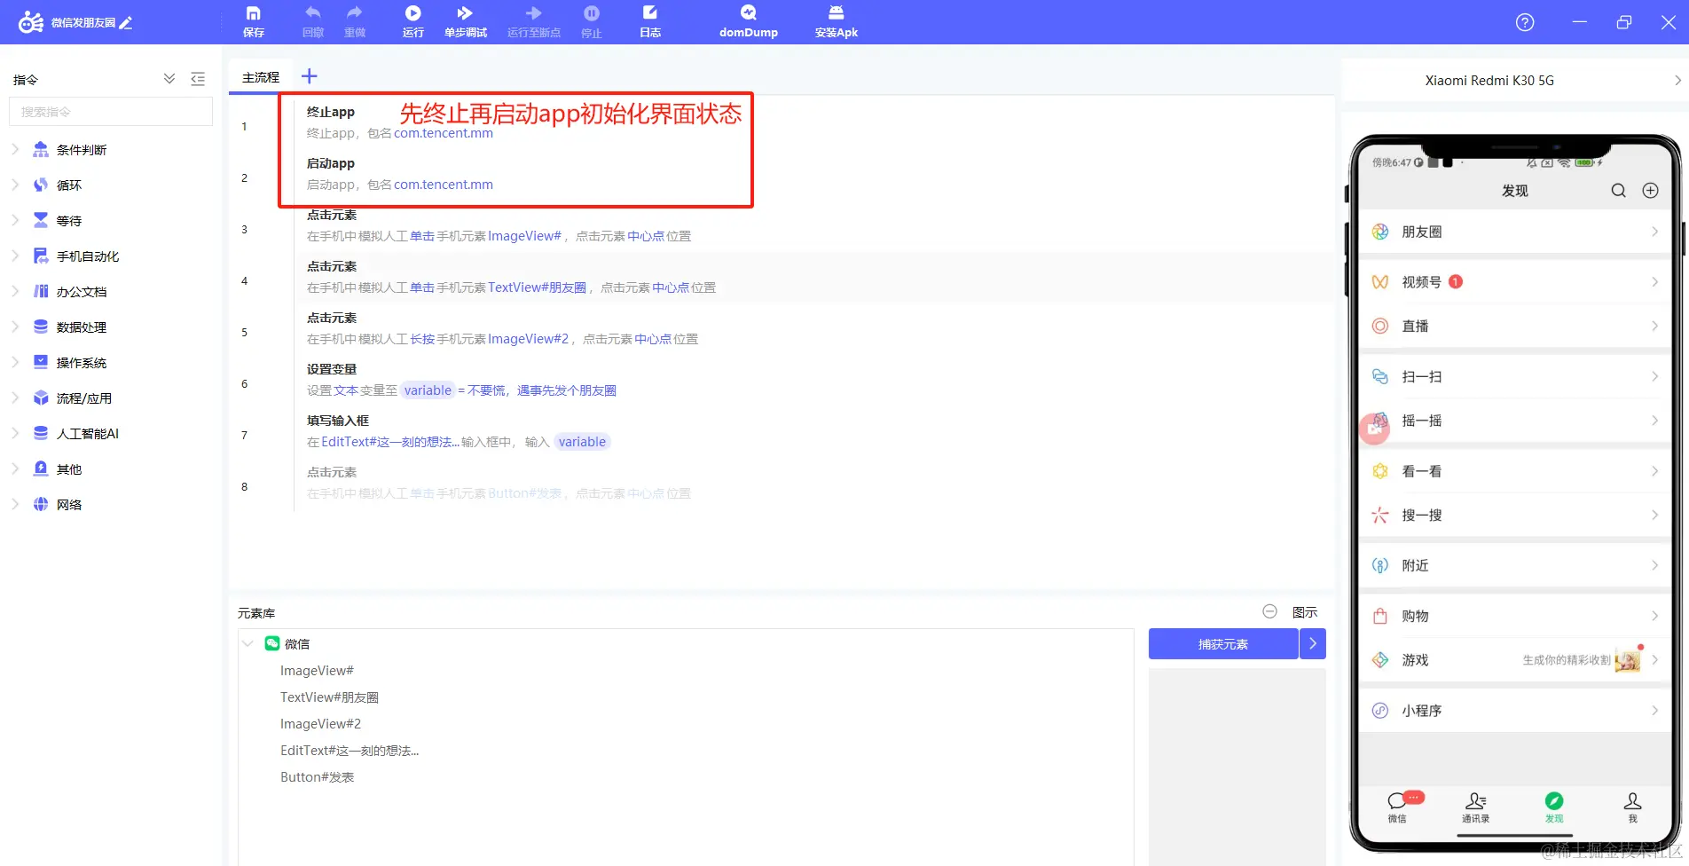Screen dimensions: 1689x866
Task: Click the 捕获元素 button
Action: pyautogui.click(x=1223, y=644)
